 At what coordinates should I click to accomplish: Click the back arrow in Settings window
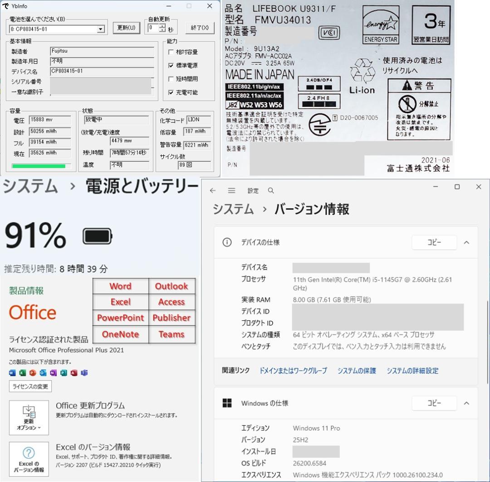213,190
